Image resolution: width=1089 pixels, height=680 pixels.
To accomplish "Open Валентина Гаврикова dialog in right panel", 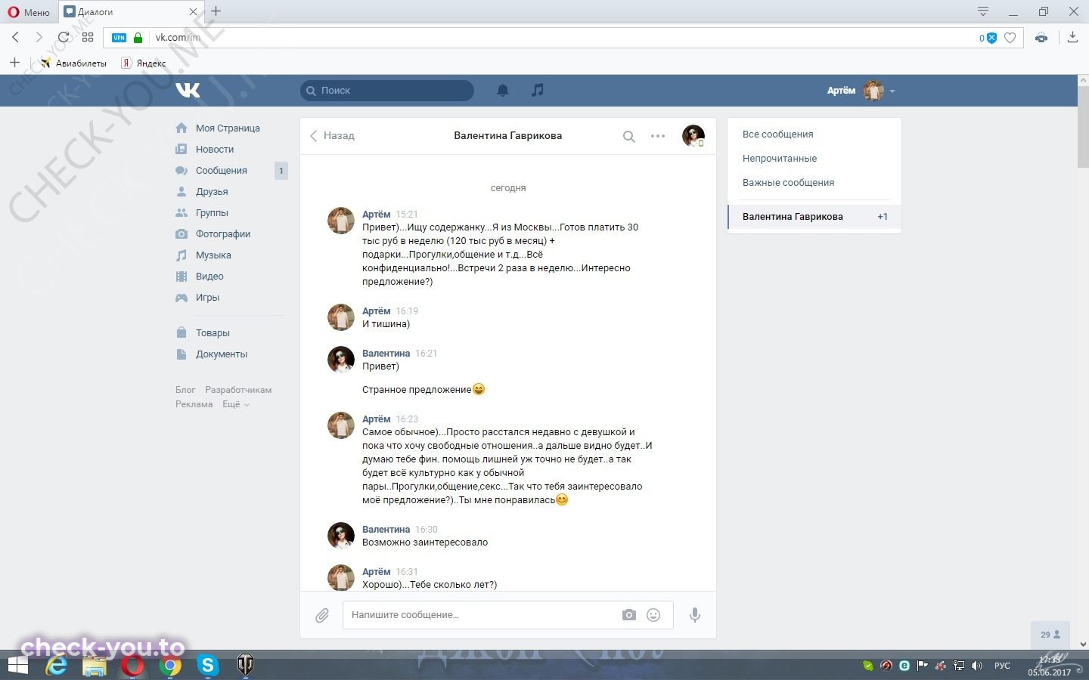I will click(x=814, y=217).
